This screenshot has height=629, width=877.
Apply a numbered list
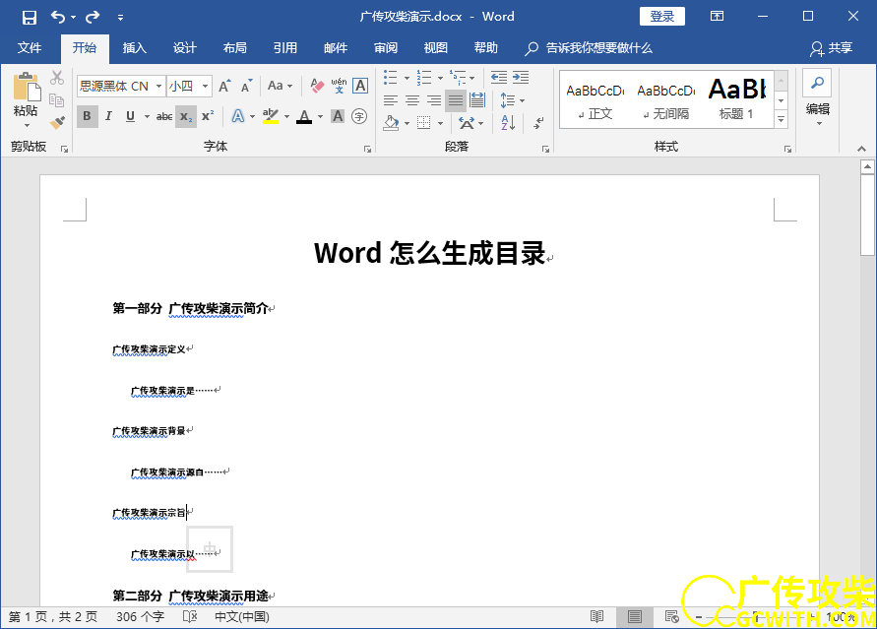[424, 78]
